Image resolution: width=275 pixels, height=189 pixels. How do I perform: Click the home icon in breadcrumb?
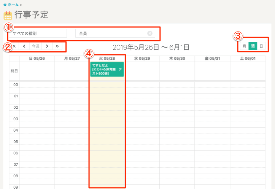coord(5,5)
